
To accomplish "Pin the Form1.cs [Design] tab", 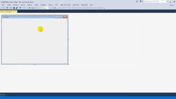I will pyautogui.click(x=14, y=12).
